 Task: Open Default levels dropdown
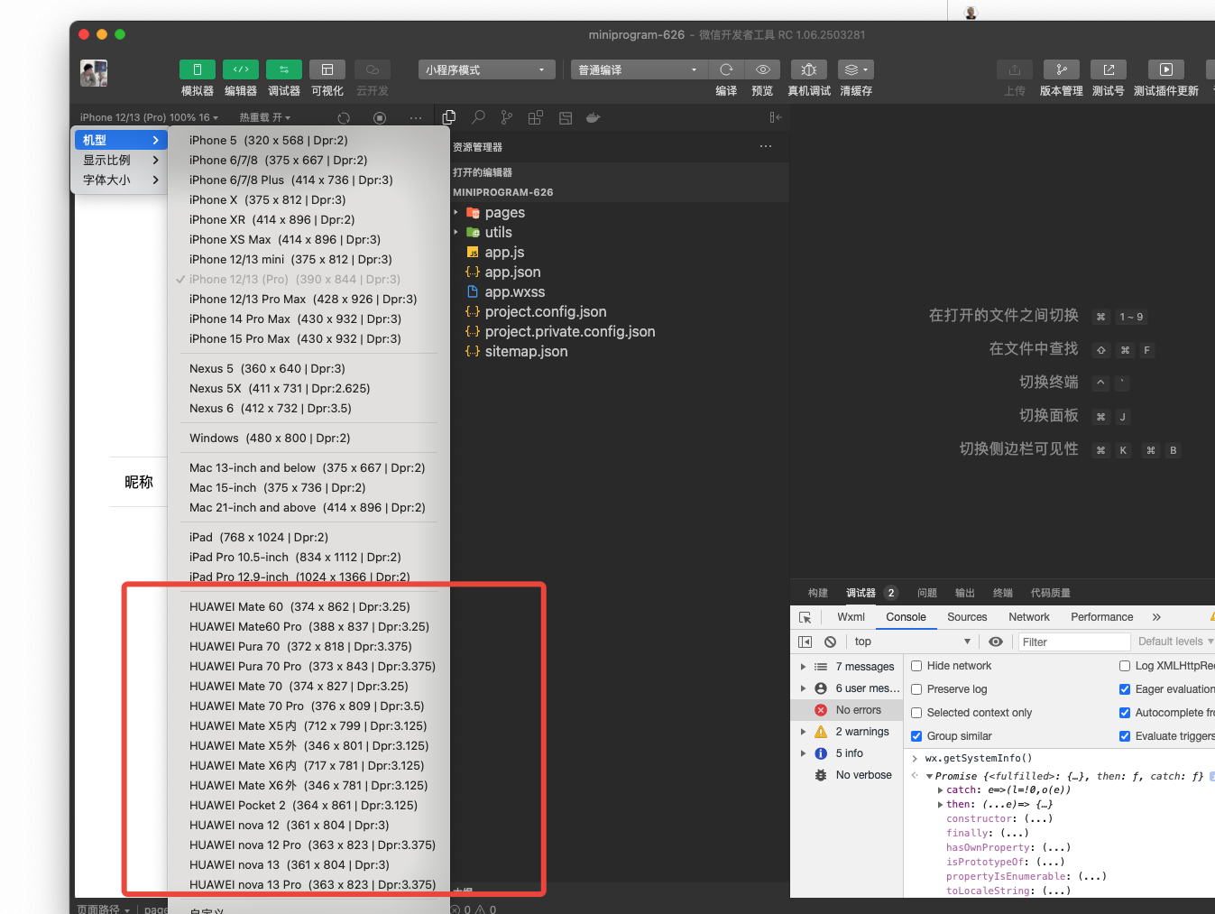[1175, 642]
